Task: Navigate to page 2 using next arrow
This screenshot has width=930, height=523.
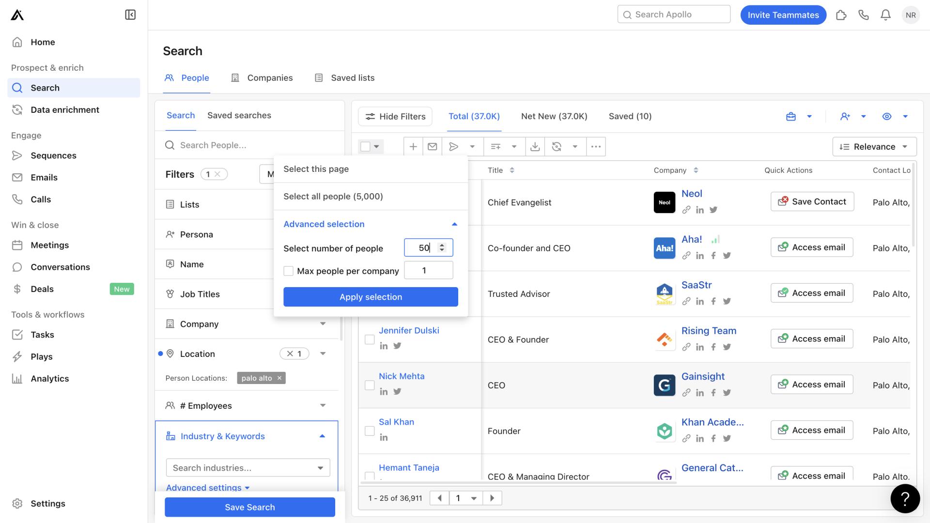Action: [492, 497]
